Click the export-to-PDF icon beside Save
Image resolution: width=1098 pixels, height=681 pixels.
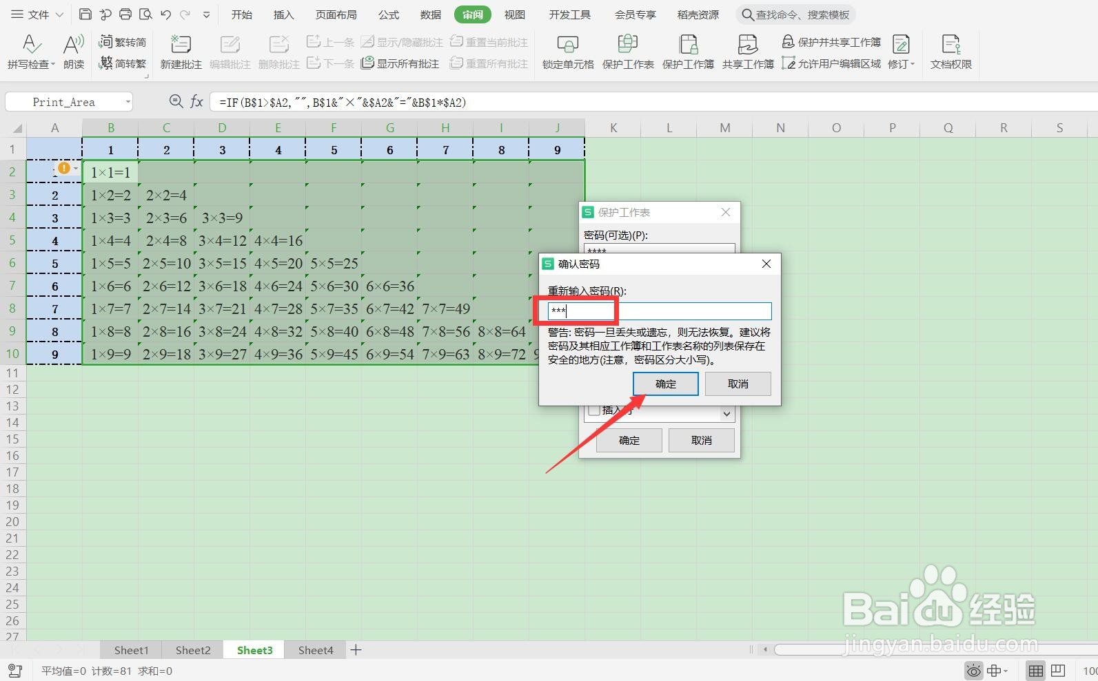click(x=105, y=14)
